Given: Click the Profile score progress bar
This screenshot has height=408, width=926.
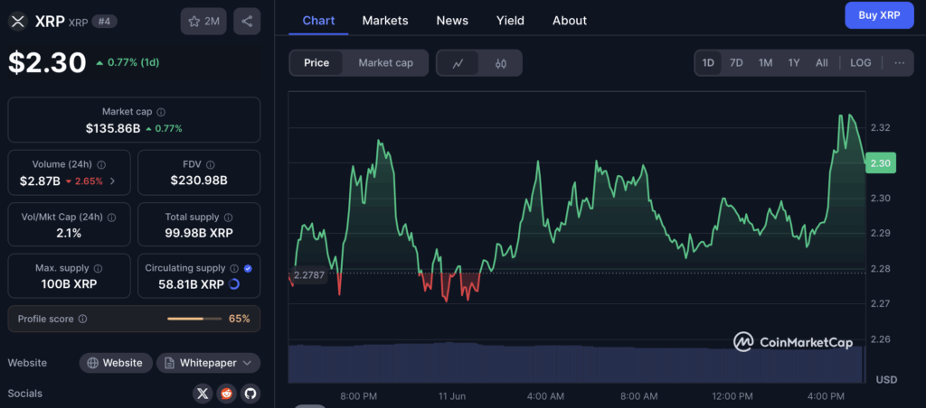Looking at the screenshot, I should (194, 319).
